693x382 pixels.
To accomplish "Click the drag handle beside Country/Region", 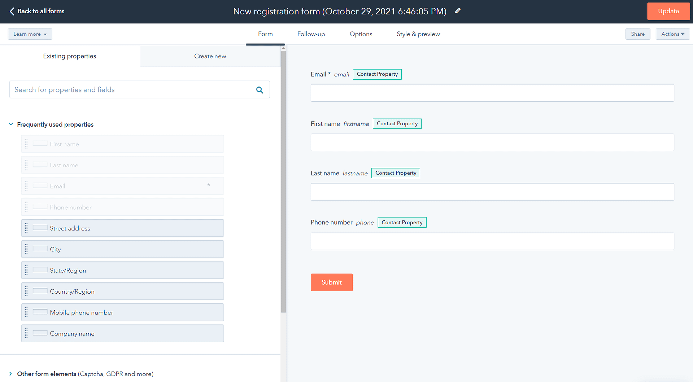I will [26, 291].
